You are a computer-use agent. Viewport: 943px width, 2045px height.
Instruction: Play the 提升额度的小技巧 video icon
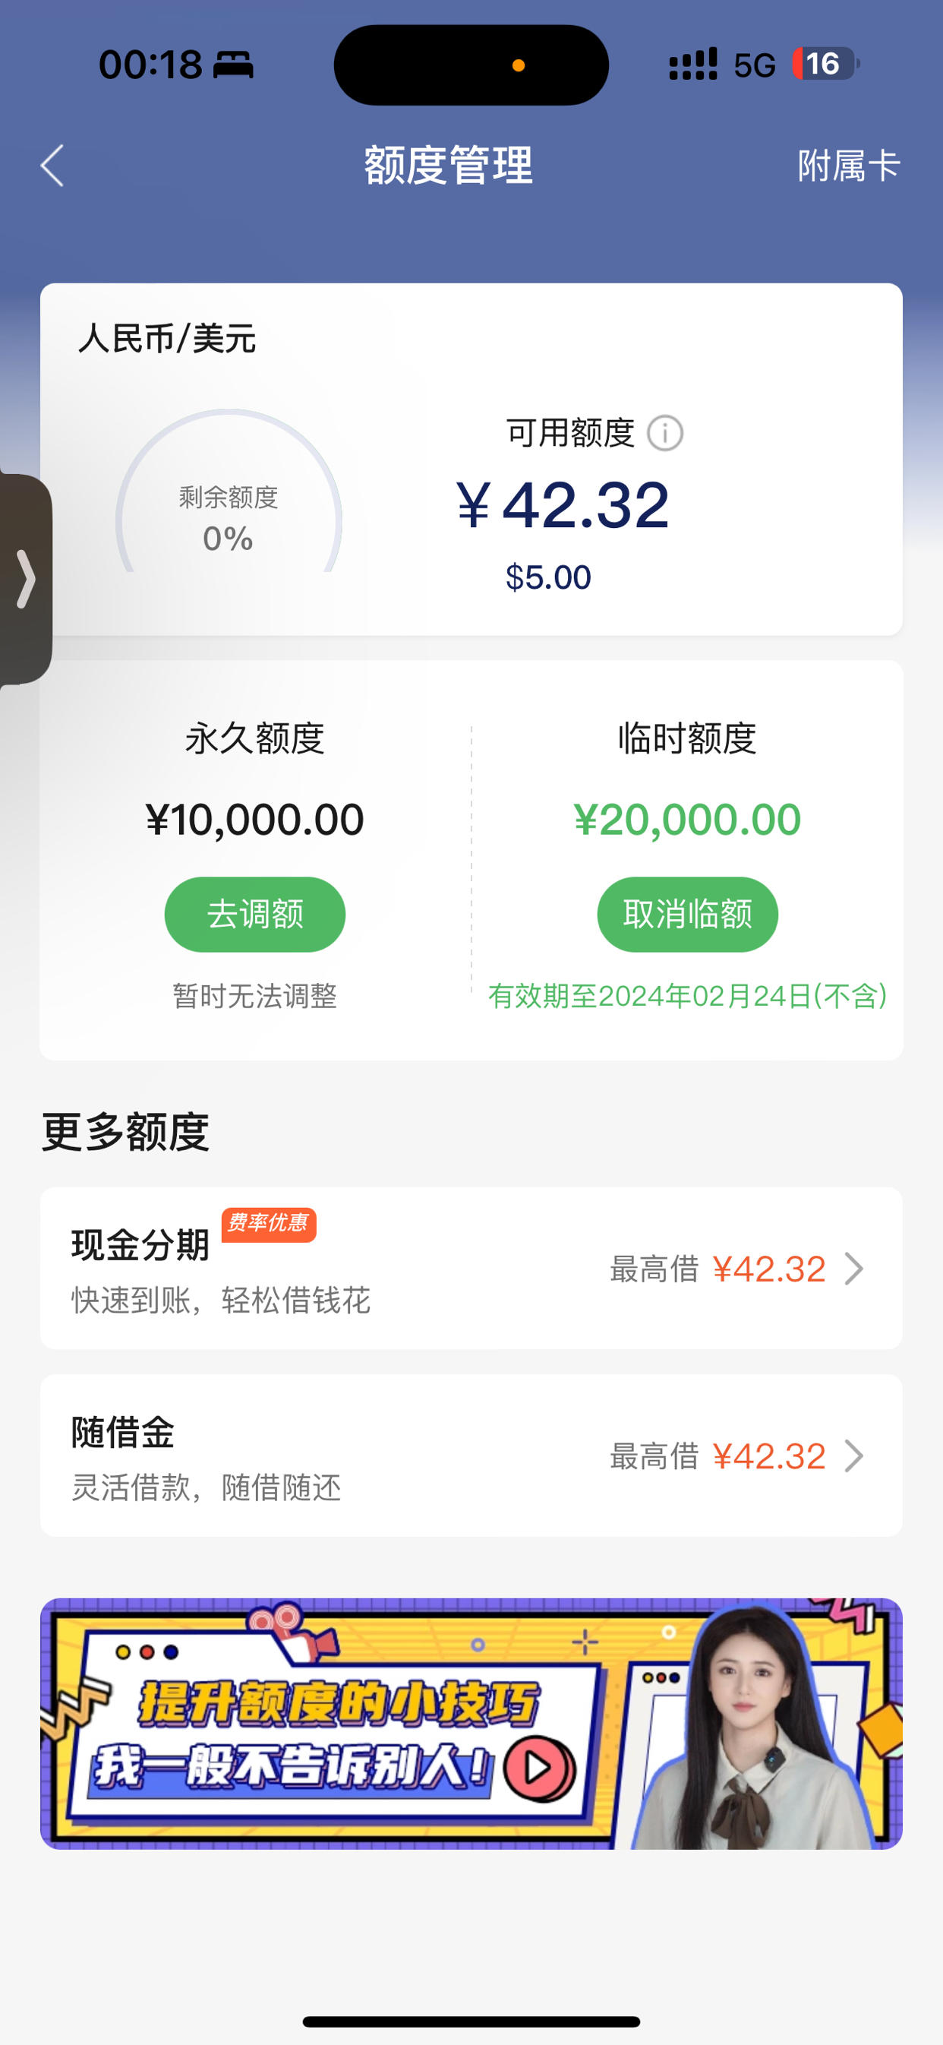coord(539,1768)
